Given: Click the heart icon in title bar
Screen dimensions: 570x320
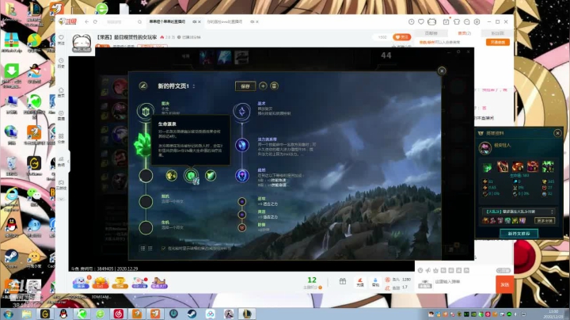Looking at the screenshot, I should 421,22.
